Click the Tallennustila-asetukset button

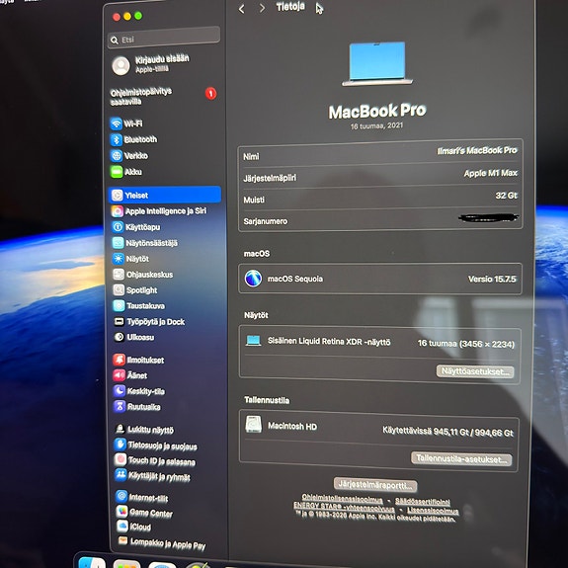[461, 458]
